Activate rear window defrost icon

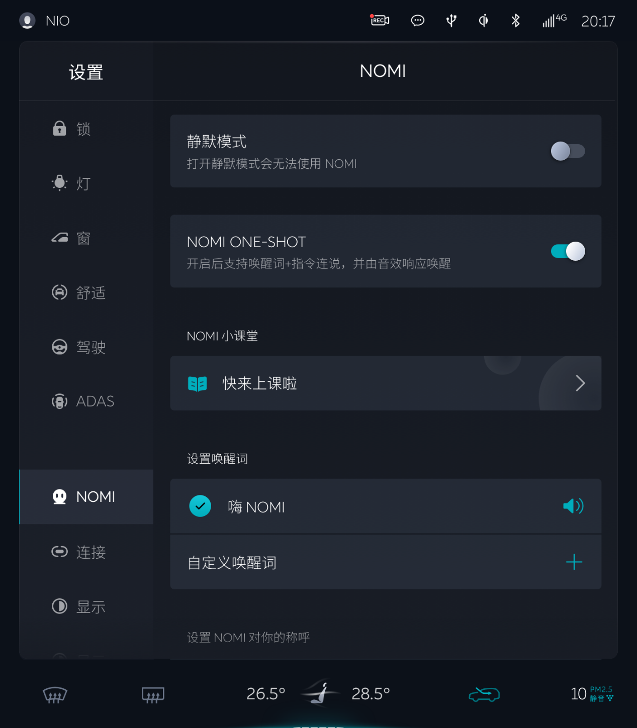click(x=153, y=694)
